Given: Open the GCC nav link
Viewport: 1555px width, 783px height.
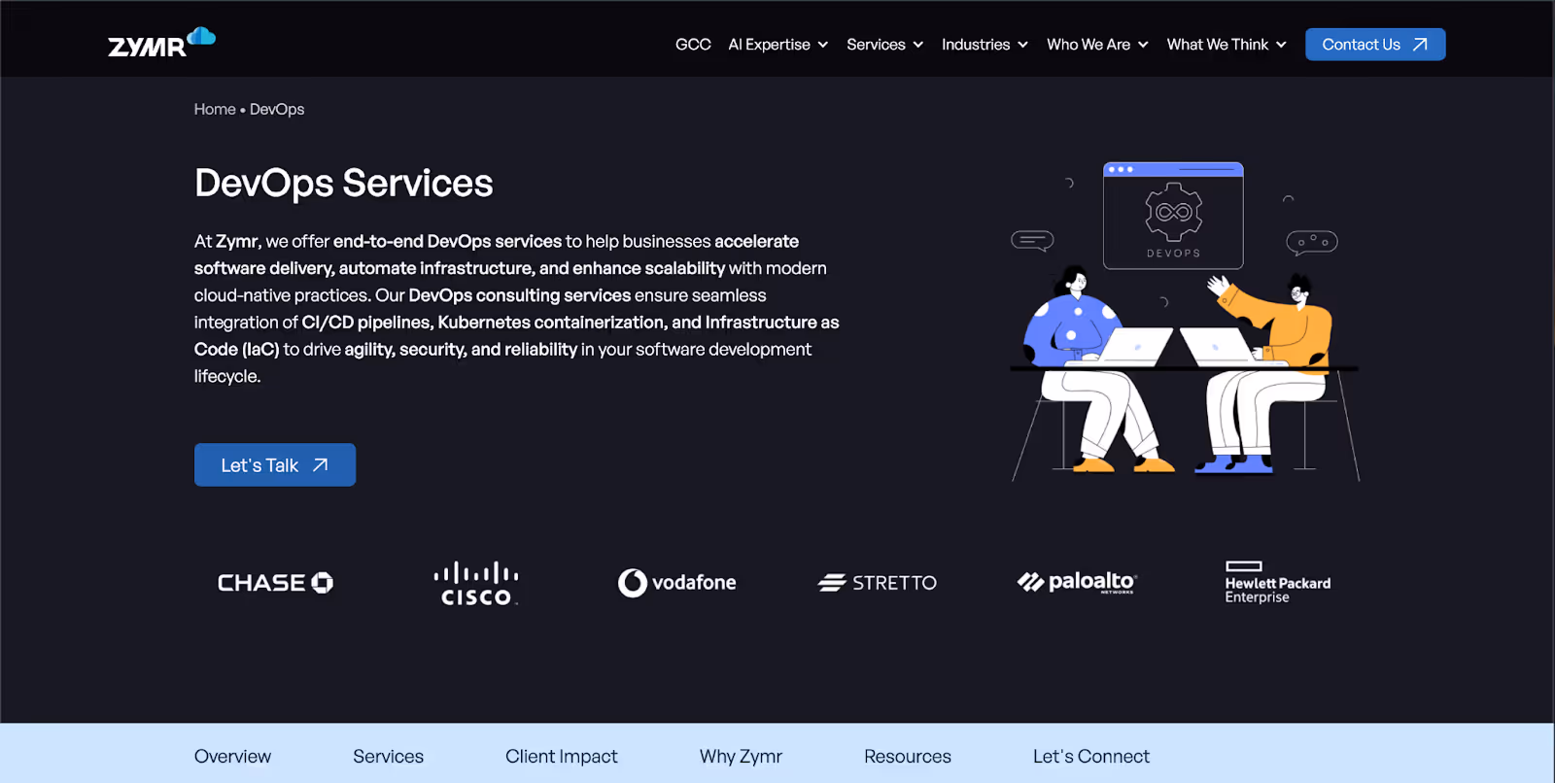Looking at the screenshot, I should 693,45.
